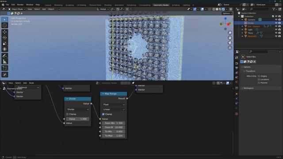Image resolution: width=283 pixels, height=159 pixels.
Task: Collapse the Divide node header chevron
Action: pyautogui.click(x=67, y=99)
